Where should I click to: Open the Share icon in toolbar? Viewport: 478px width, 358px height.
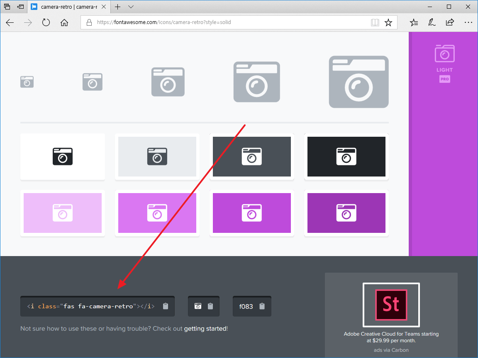tap(450, 23)
